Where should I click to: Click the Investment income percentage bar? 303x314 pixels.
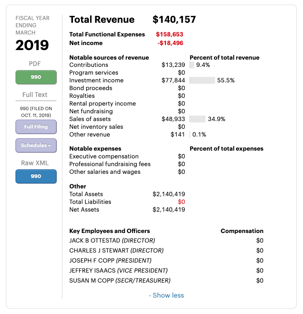(202, 81)
